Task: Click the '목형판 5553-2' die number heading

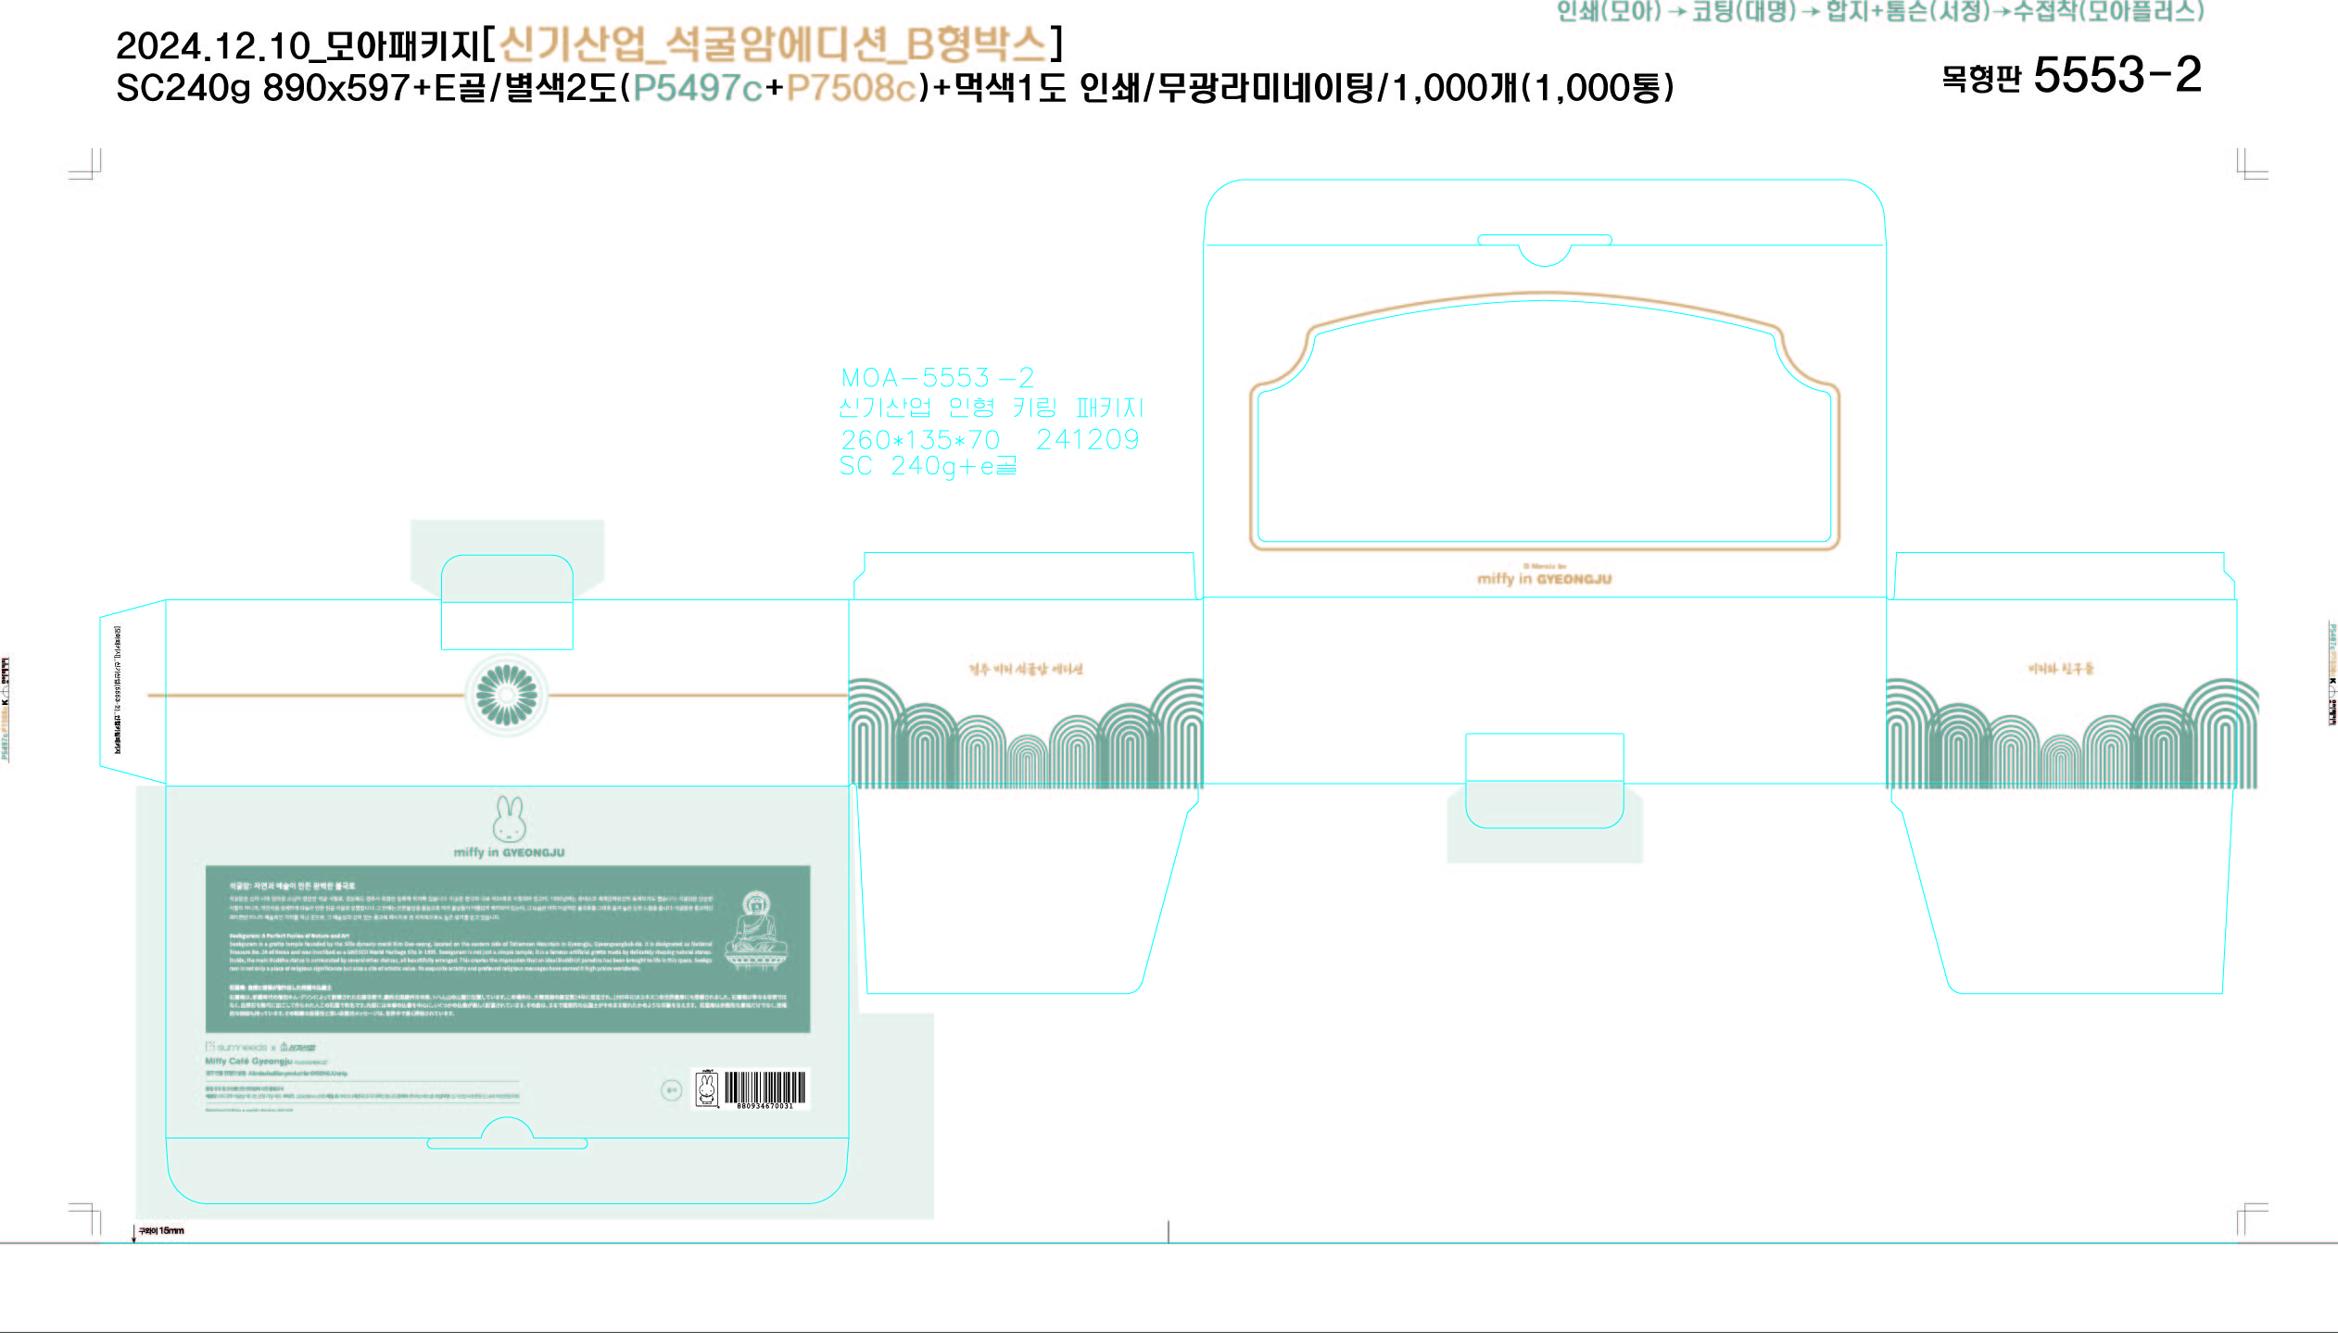Action: coord(2071,76)
